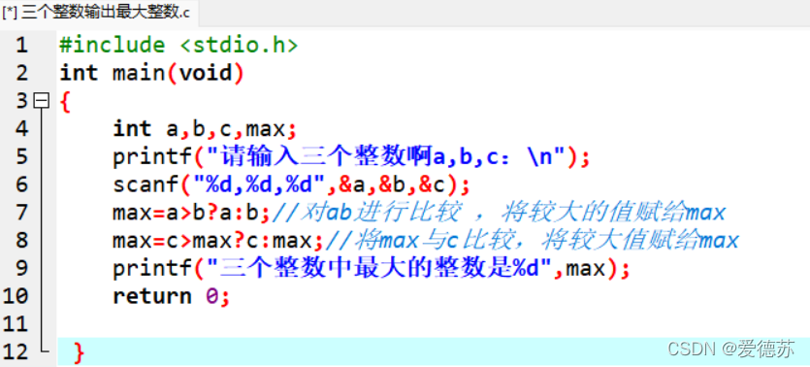Click line number 2 in the gutter
This screenshot has height=367, width=810.
click(x=21, y=74)
